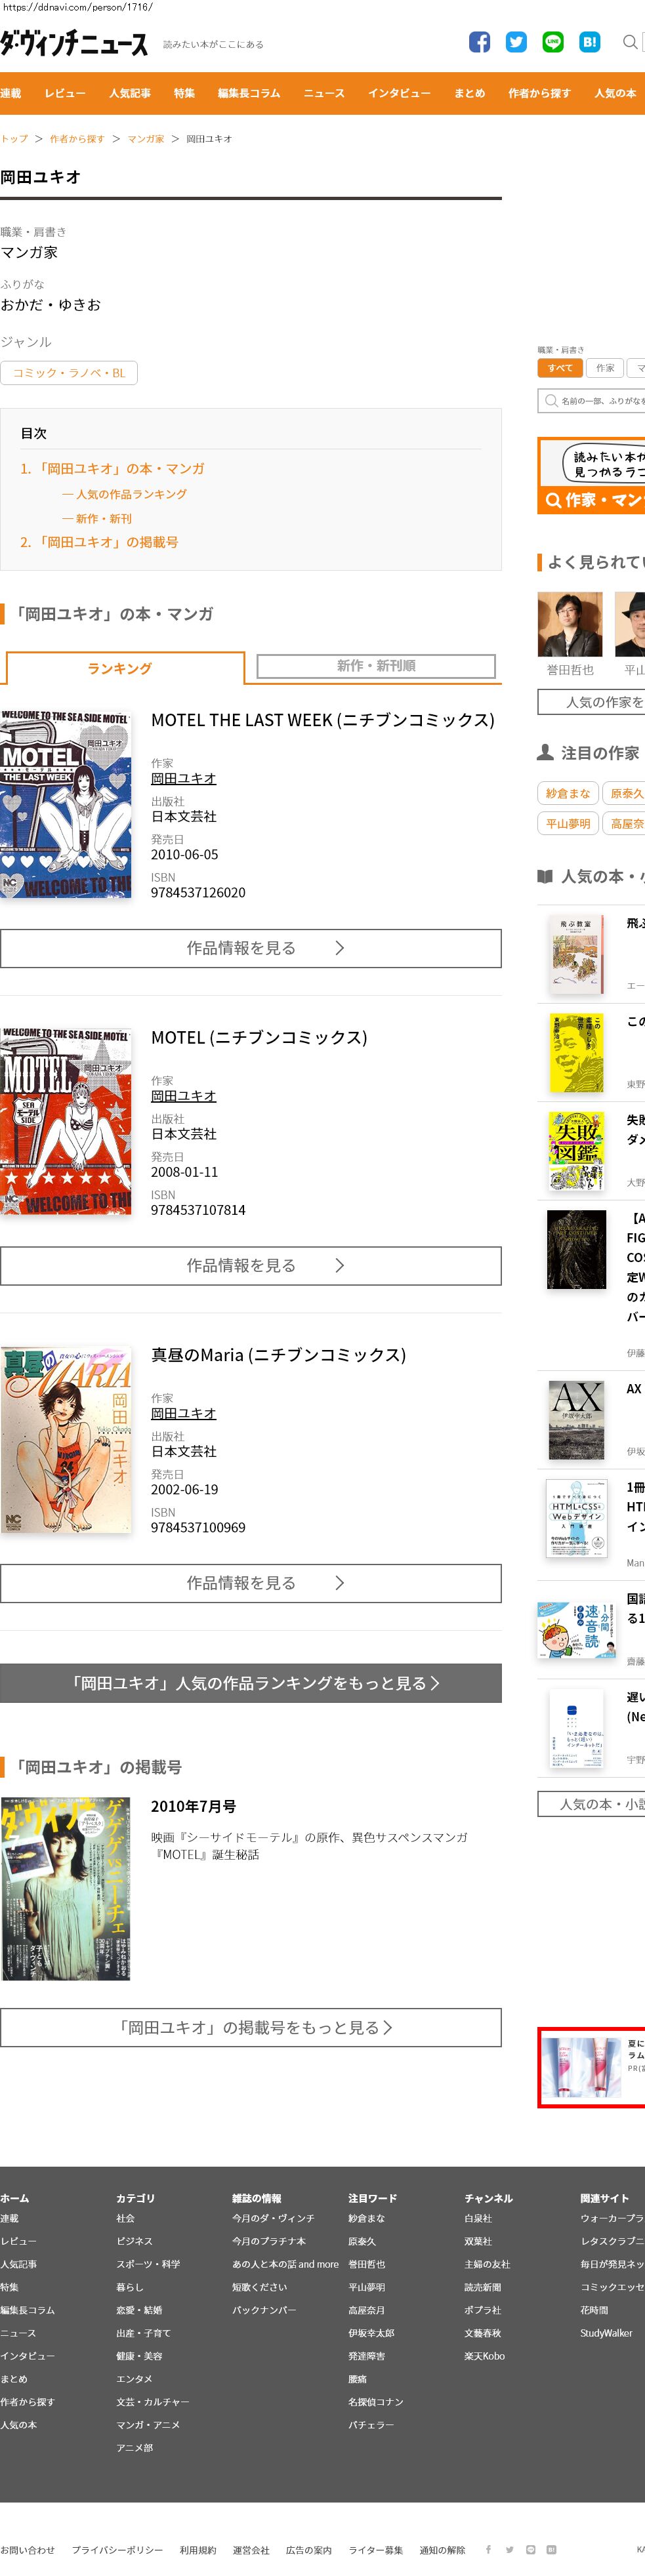Screen dimensions: 645x2576
Task: Click footer Twitter icon
Action: coord(509,2549)
